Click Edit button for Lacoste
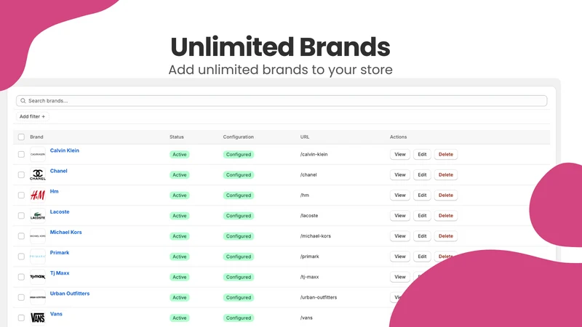This screenshot has width=582, height=327. pos(422,215)
